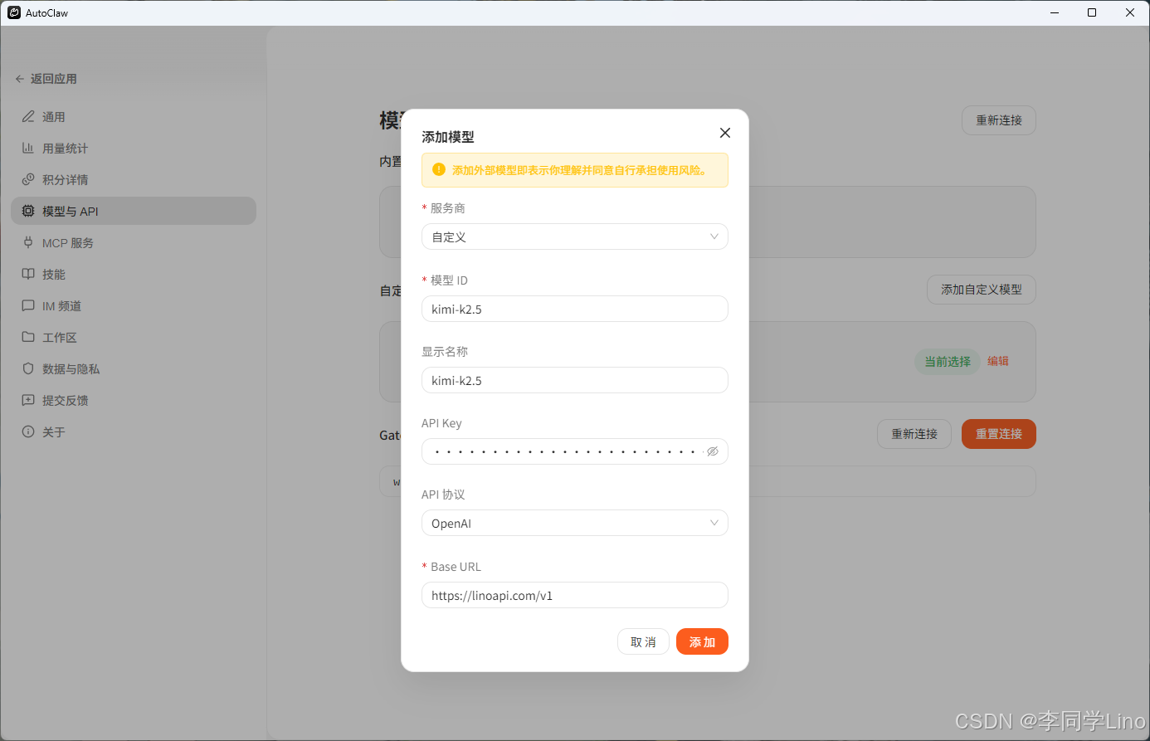This screenshot has width=1150, height=741.
Task: Click 添加自定义模型 button
Action: [x=982, y=290]
